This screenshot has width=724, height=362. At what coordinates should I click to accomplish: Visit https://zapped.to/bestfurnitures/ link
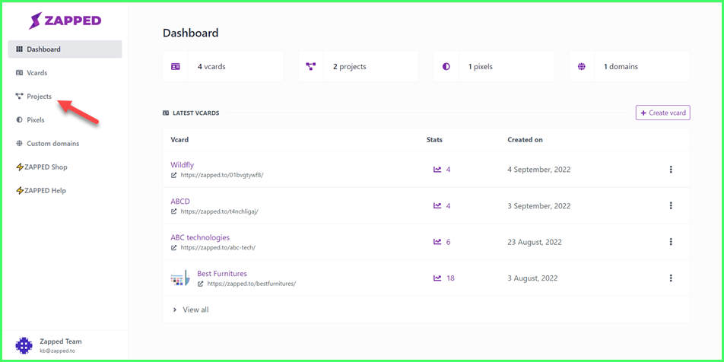click(252, 284)
